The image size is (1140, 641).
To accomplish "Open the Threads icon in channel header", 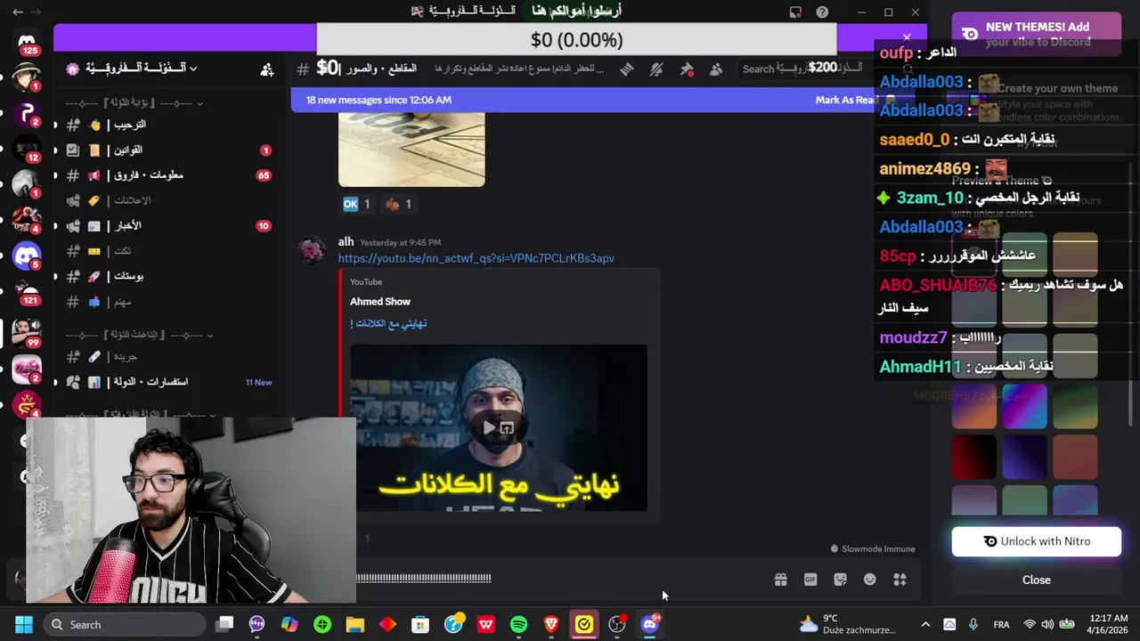I will [x=627, y=69].
